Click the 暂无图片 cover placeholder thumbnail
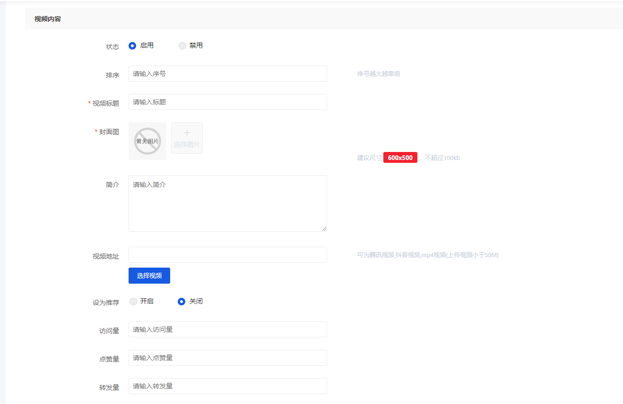The height and width of the screenshot is (404, 623). click(x=147, y=141)
